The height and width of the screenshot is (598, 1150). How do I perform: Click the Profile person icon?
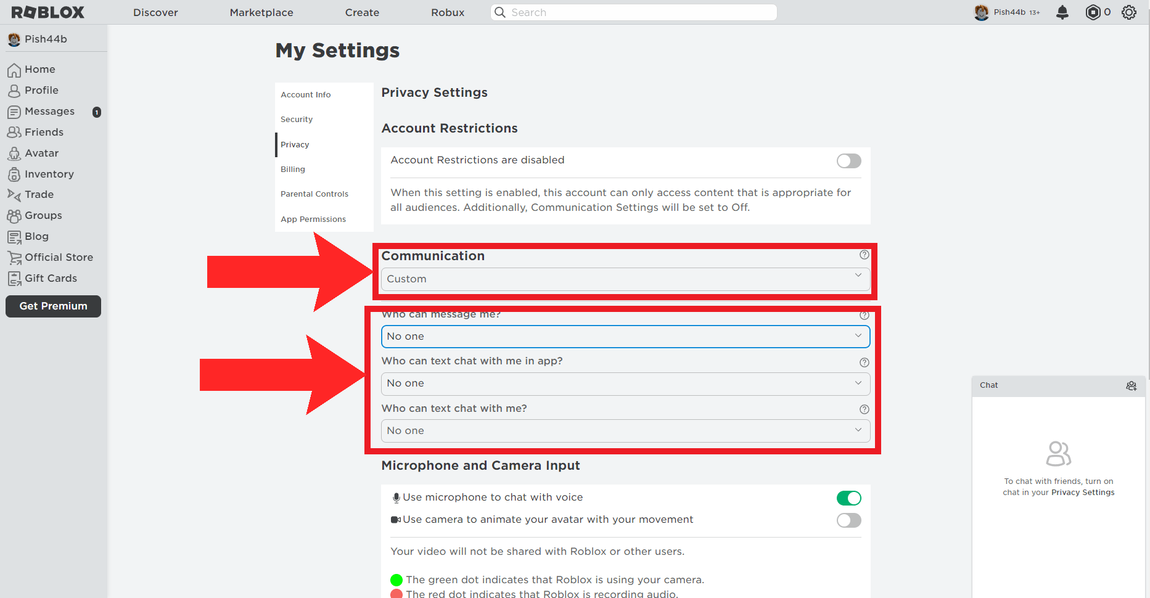click(14, 91)
